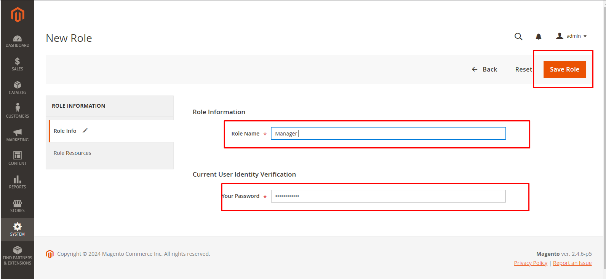Click the search magnifier icon
Viewport: 606px width, 279px height.
518,37
